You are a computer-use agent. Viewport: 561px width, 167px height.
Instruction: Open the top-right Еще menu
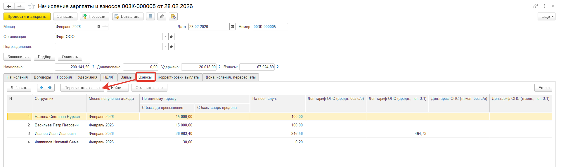click(546, 16)
